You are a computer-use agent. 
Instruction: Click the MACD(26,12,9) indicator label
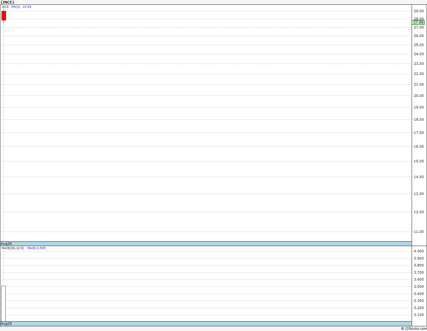pos(13,248)
